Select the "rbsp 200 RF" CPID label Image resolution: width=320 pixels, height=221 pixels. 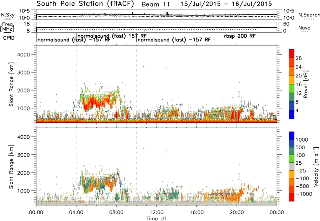click(x=240, y=36)
